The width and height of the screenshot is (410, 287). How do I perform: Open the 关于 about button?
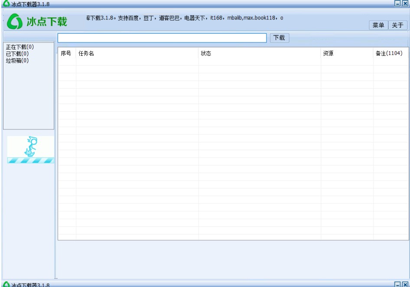point(397,25)
